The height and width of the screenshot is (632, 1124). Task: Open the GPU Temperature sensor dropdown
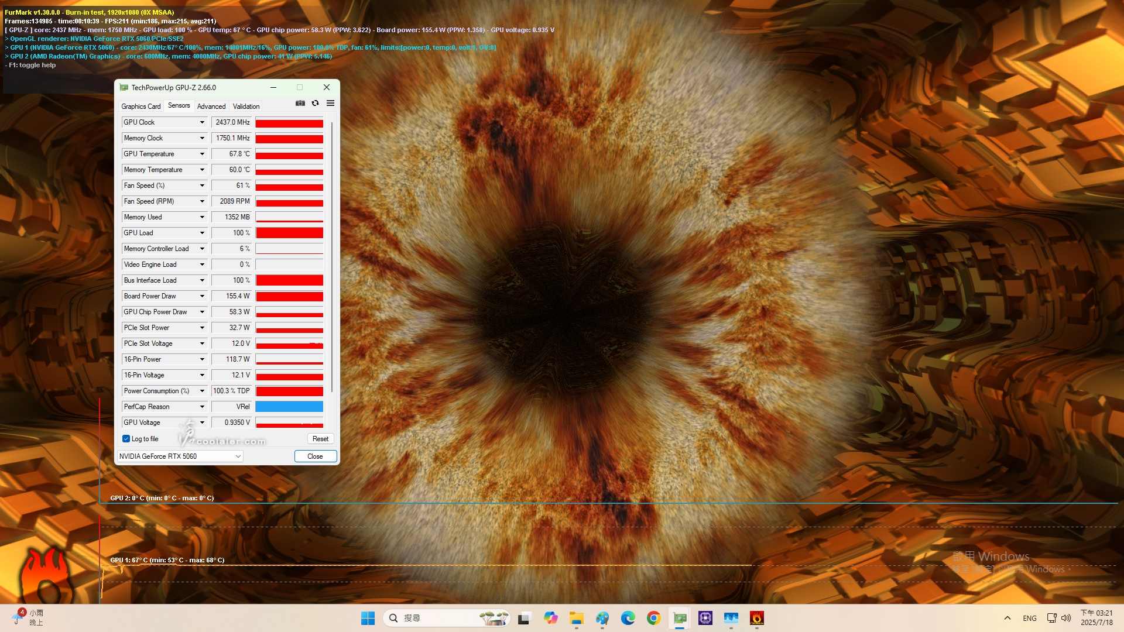coord(202,154)
